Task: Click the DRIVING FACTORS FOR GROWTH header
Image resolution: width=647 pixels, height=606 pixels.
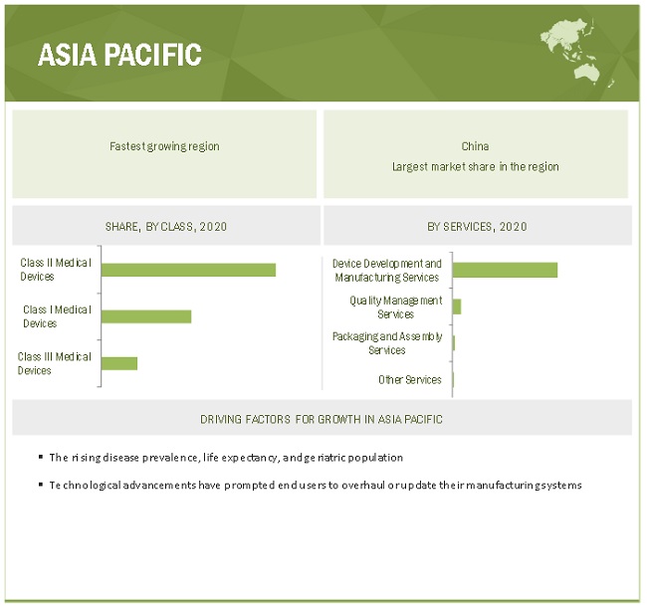Action: click(x=322, y=419)
